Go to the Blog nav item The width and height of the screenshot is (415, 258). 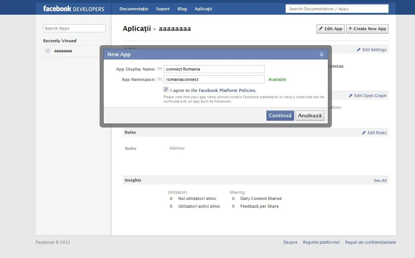click(182, 9)
